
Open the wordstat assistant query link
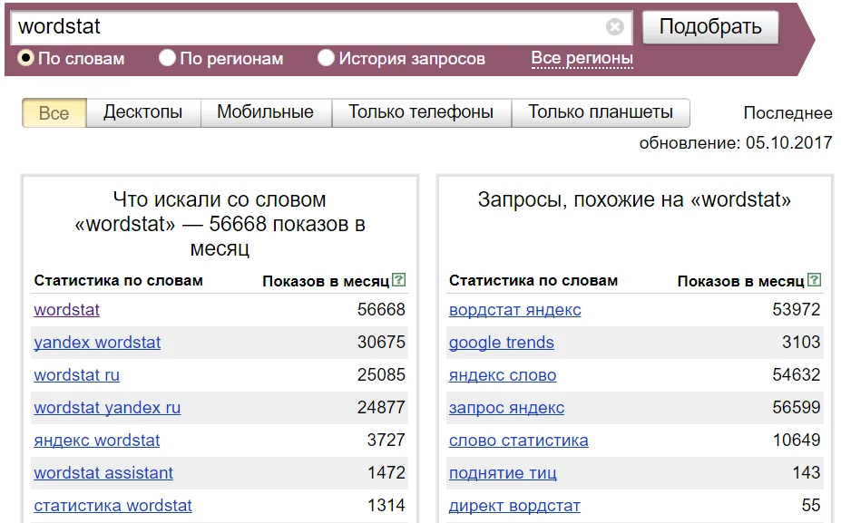pyautogui.click(x=103, y=473)
